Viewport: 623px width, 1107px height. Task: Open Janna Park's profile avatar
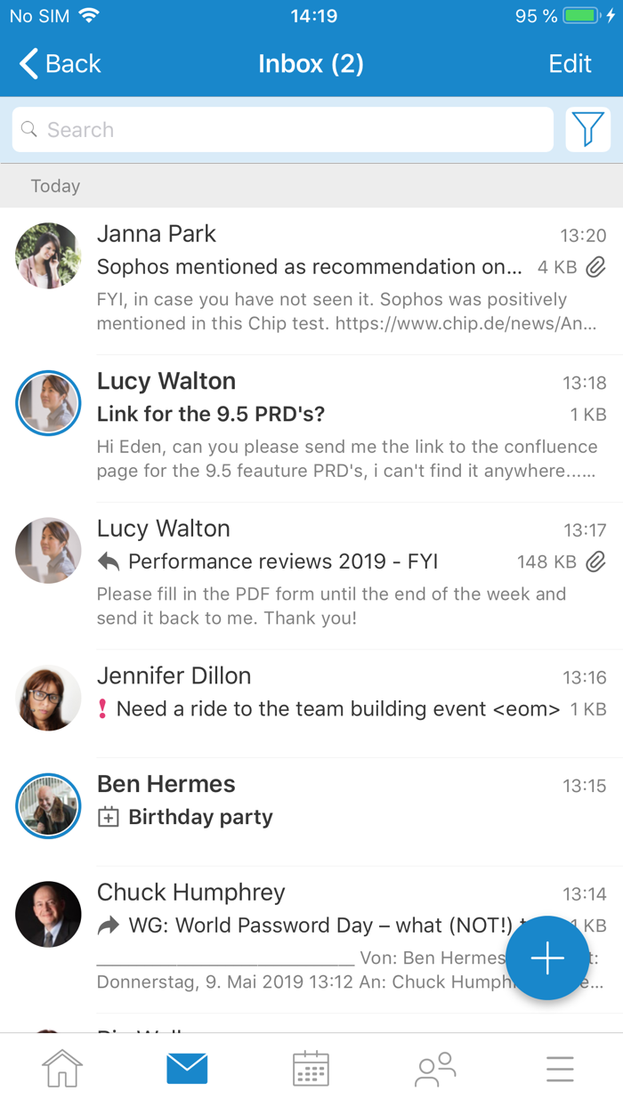[48, 255]
